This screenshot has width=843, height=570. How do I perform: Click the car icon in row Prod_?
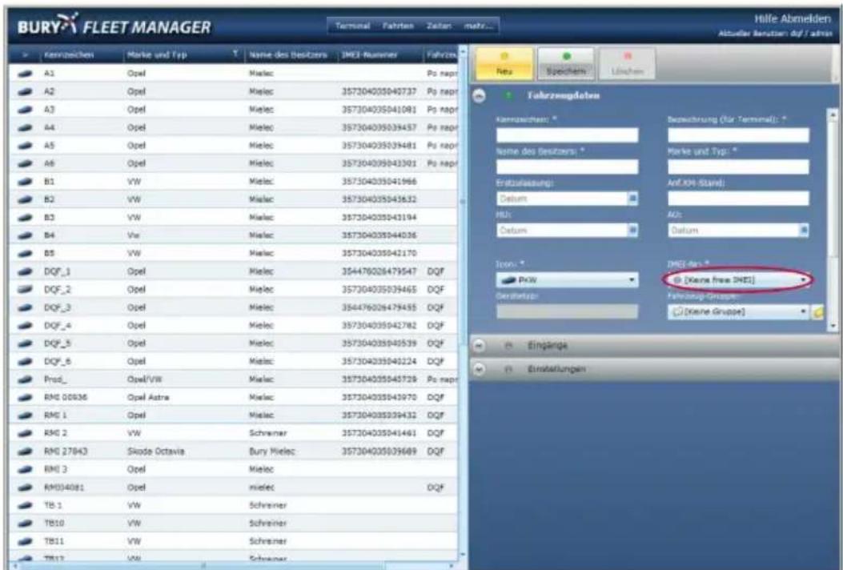[x=25, y=379]
